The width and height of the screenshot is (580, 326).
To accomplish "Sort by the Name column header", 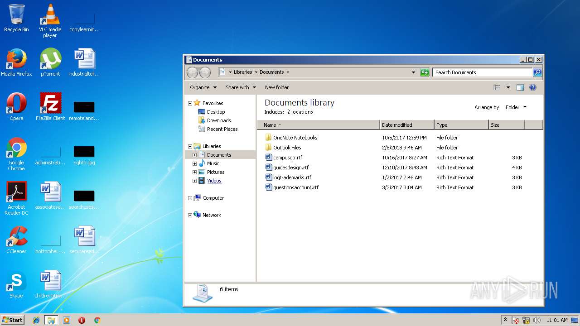I will click(319, 125).
